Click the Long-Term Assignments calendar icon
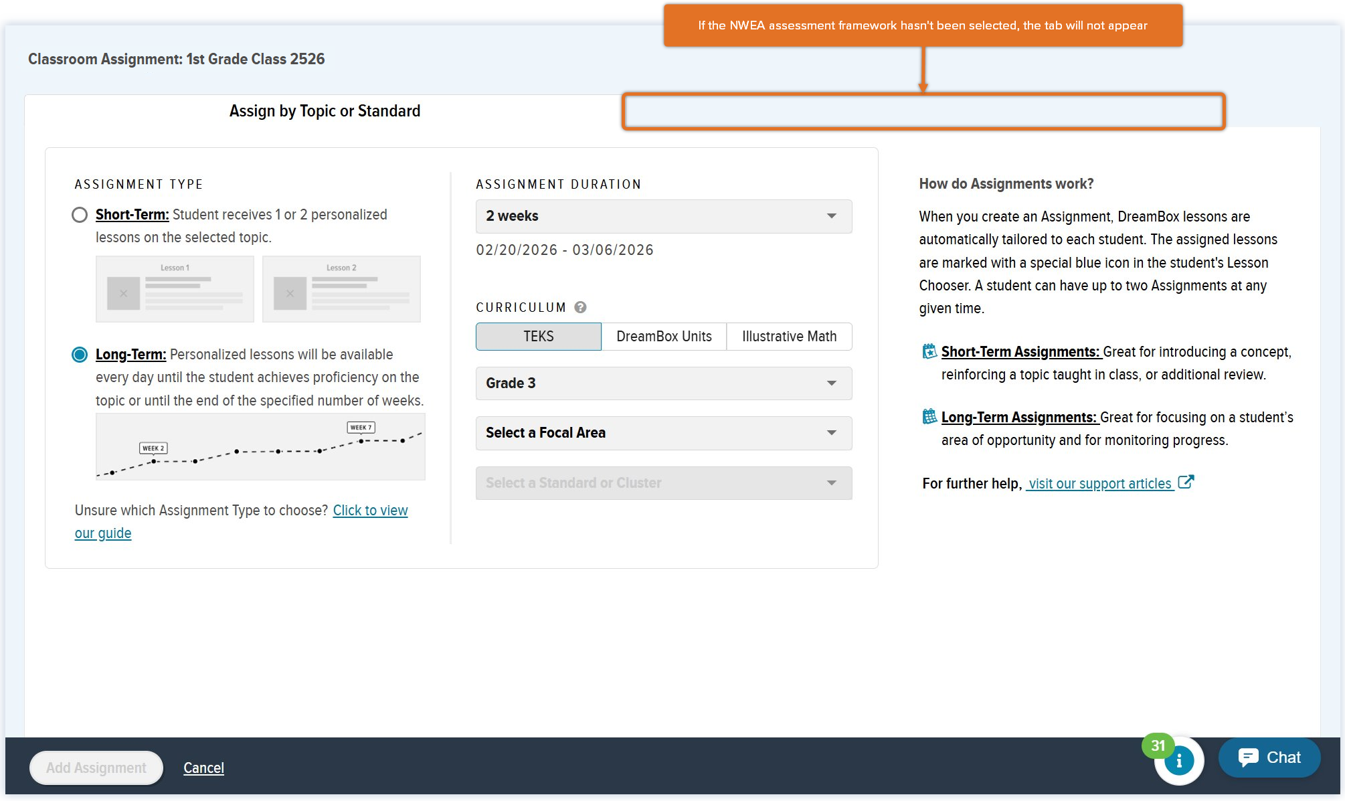 point(929,417)
